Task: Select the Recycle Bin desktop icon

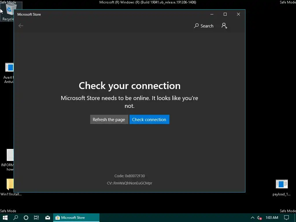Action: click(8, 12)
